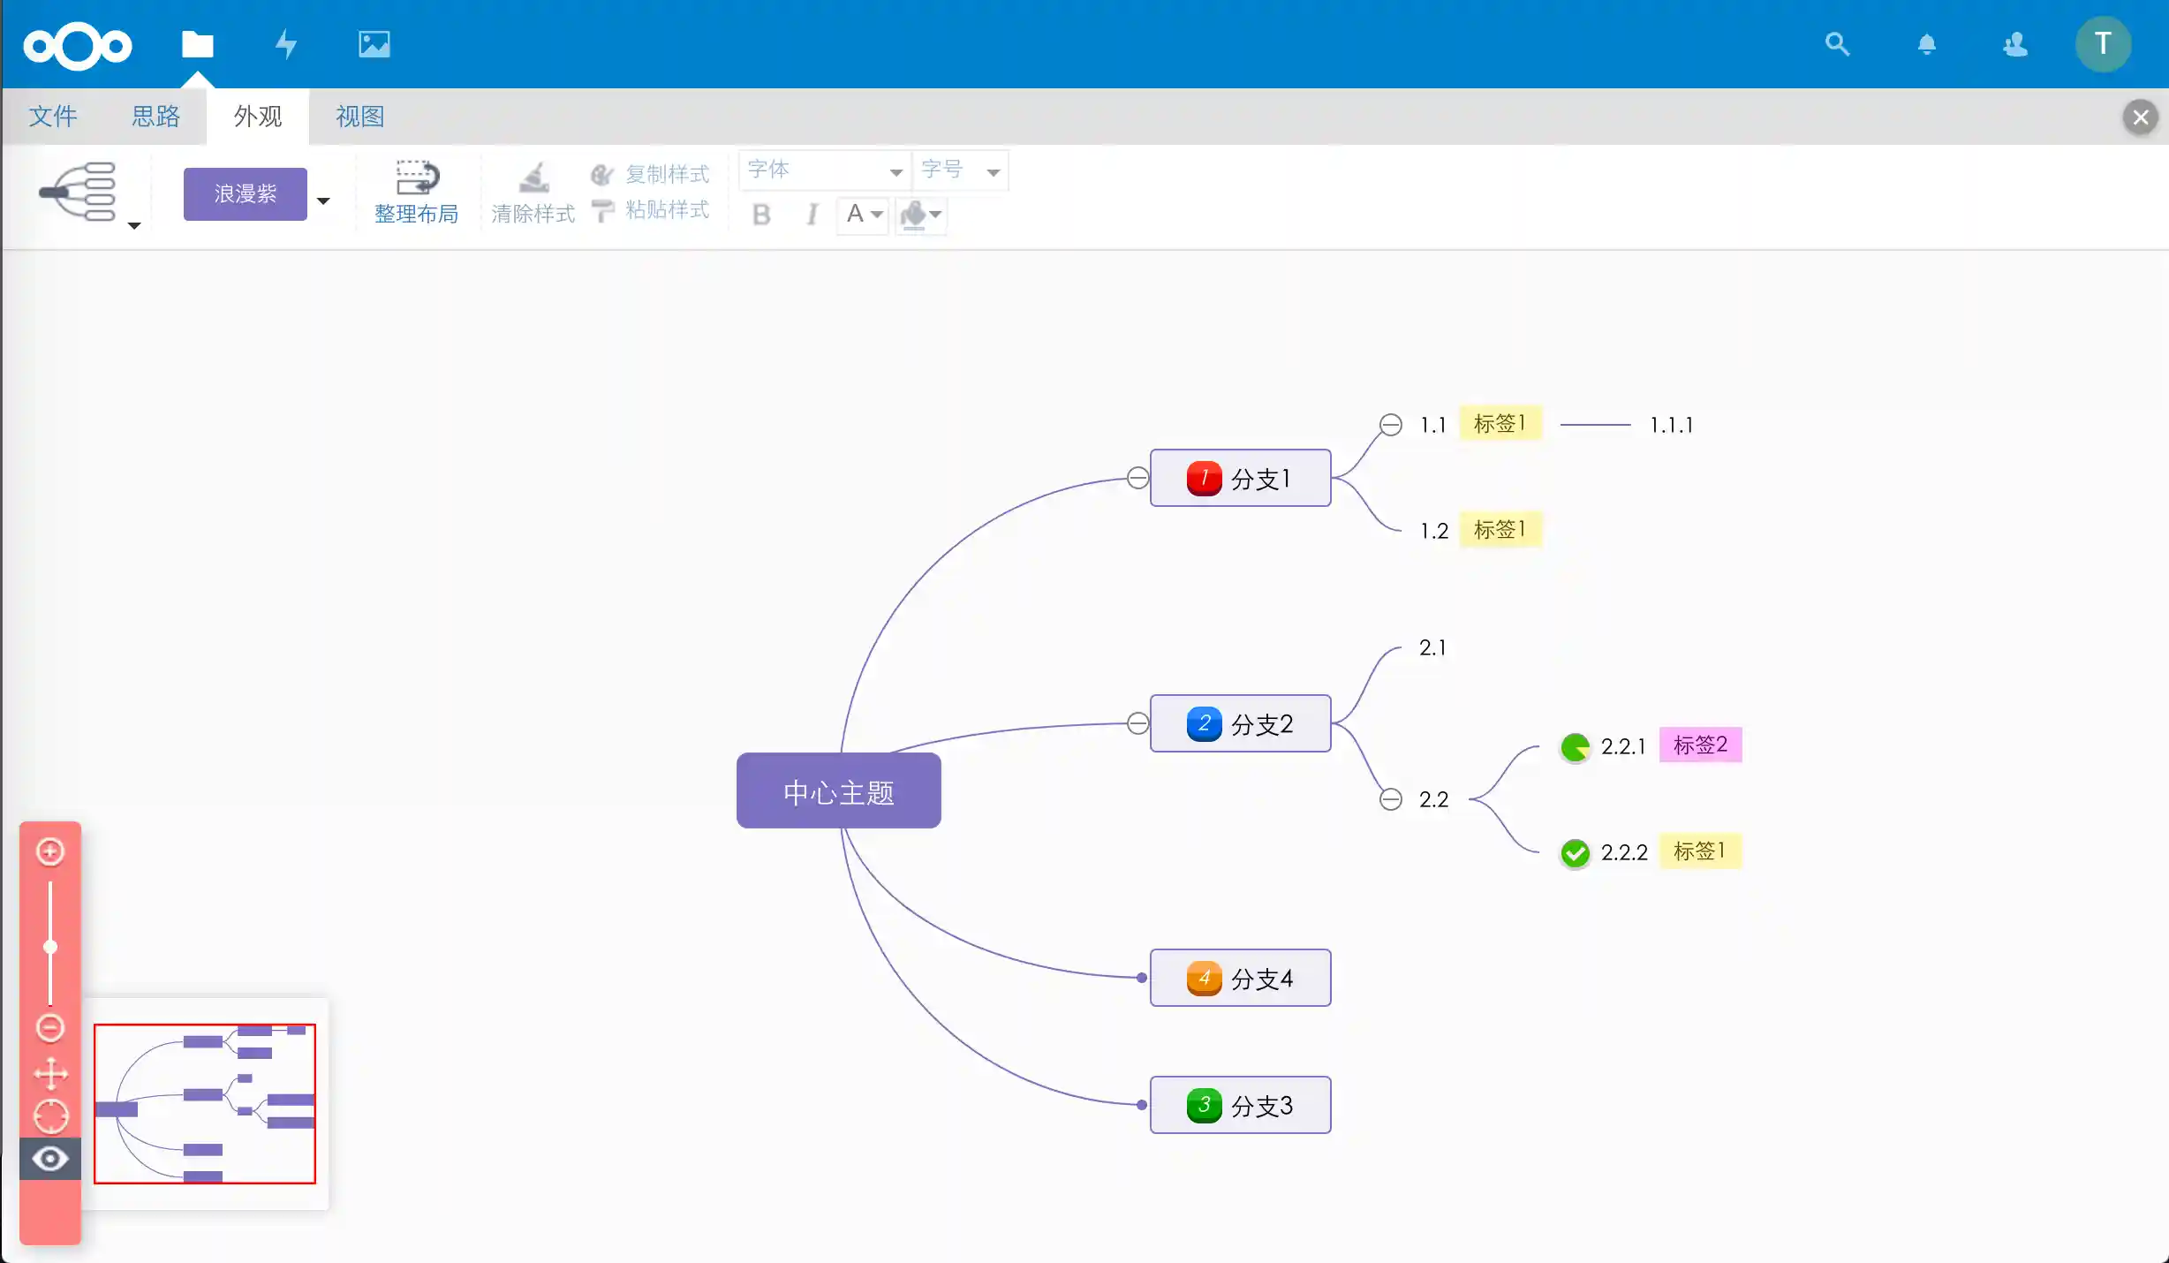The width and height of the screenshot is (2169, 1263).
Task: Click the 粘贴样式 paste style icon
Action: click(x=603, y=210)
